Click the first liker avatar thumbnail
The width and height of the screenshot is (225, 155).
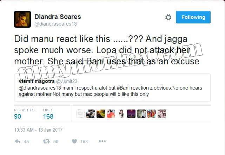(80, 114)
